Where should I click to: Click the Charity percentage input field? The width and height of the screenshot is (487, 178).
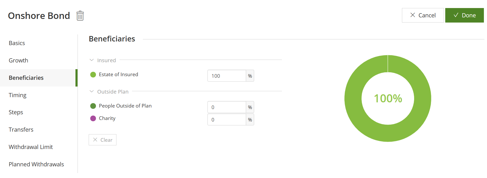coord(227,120)
